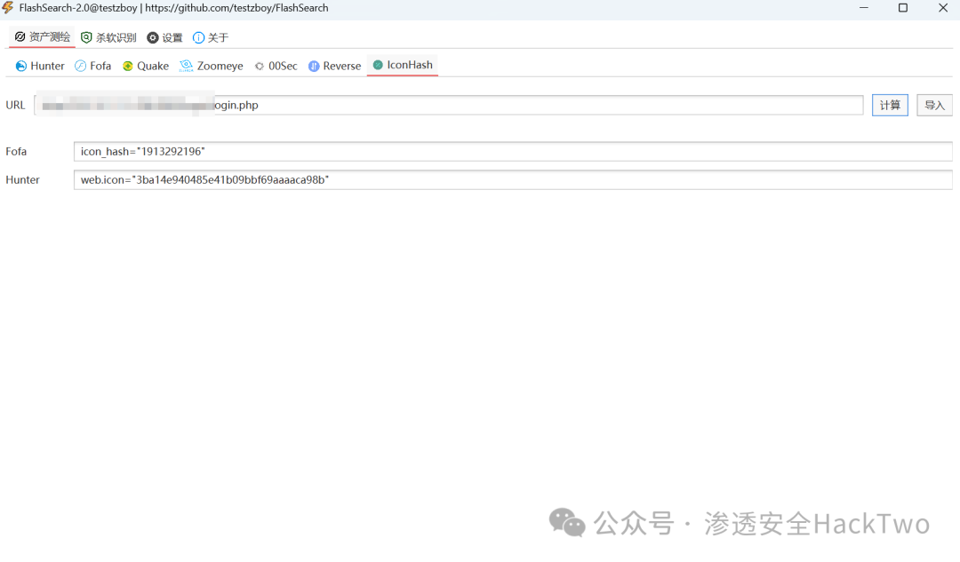
Task: Click the 设置 gear icon
Action: pos(153,38)
